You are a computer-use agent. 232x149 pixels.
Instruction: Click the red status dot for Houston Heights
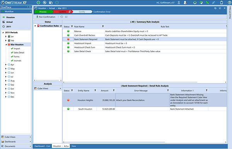pyautogui.click(x=68, y=100)
